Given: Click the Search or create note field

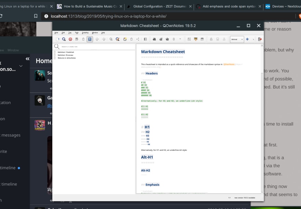Looking at the screenshot, I should tap(98, 47).
